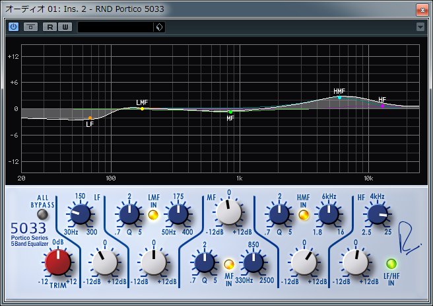Screen dimensions: 433x306
Task: Click the LMF gain knob
Action: [154, 262]
